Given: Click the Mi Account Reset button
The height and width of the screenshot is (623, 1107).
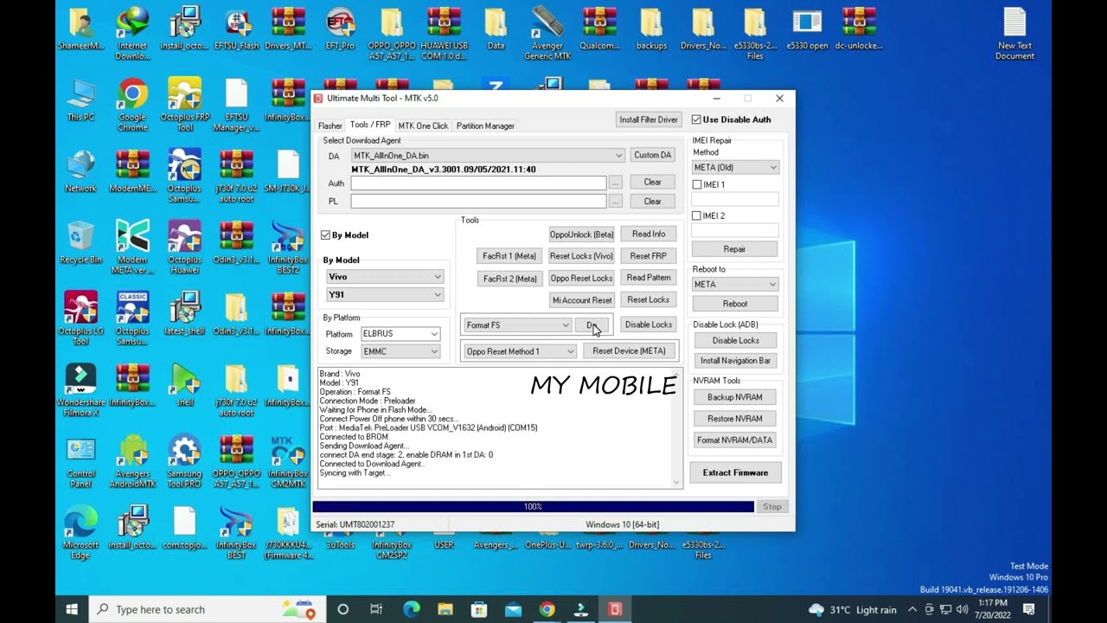Looking at the screenshot, I should tap(581, 300).
